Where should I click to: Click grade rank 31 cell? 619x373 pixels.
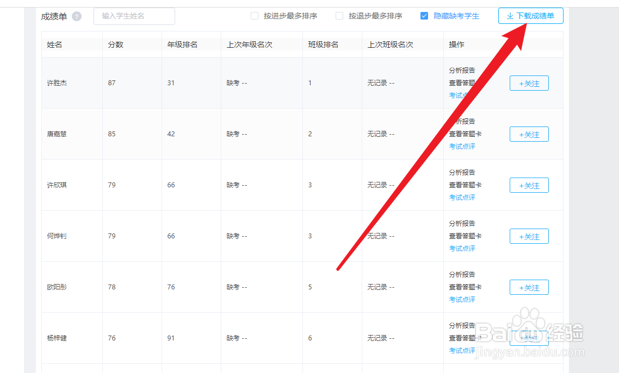171,83
